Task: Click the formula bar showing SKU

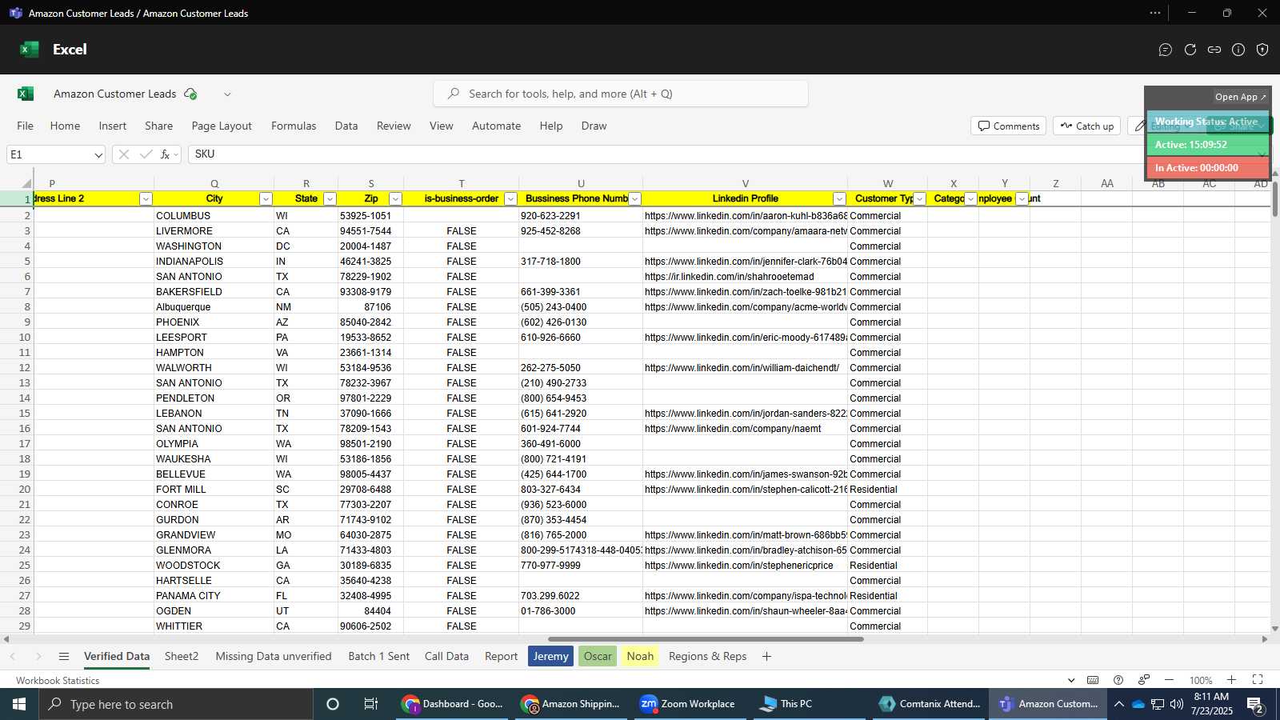Action: tap(664, 154)
